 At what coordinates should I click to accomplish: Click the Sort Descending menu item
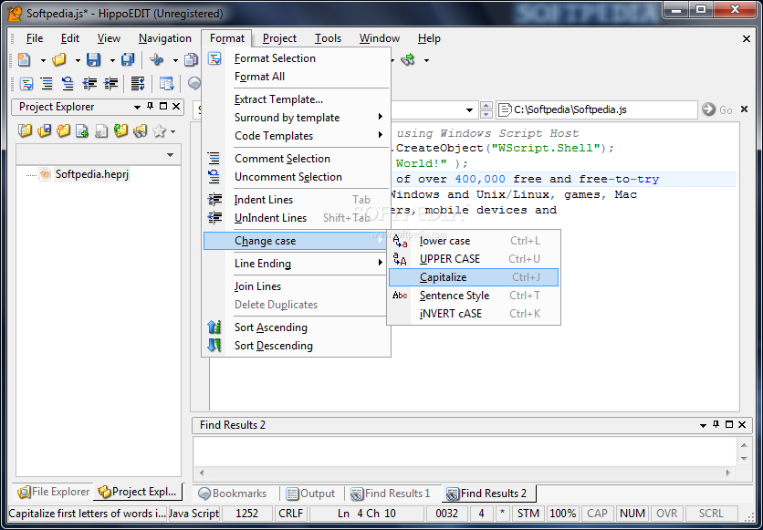coord(297,346)
